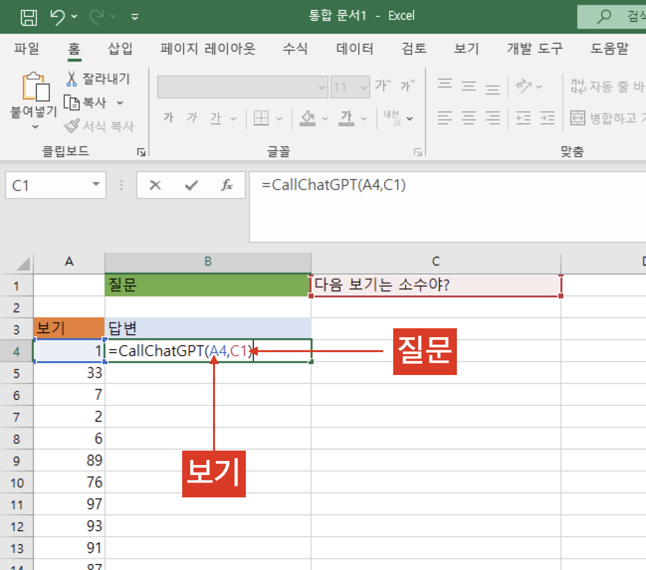Click the fill color bucket icon
Image resolution: width=646 pixels, height=570 pixels.
click(x=308, y=118)
